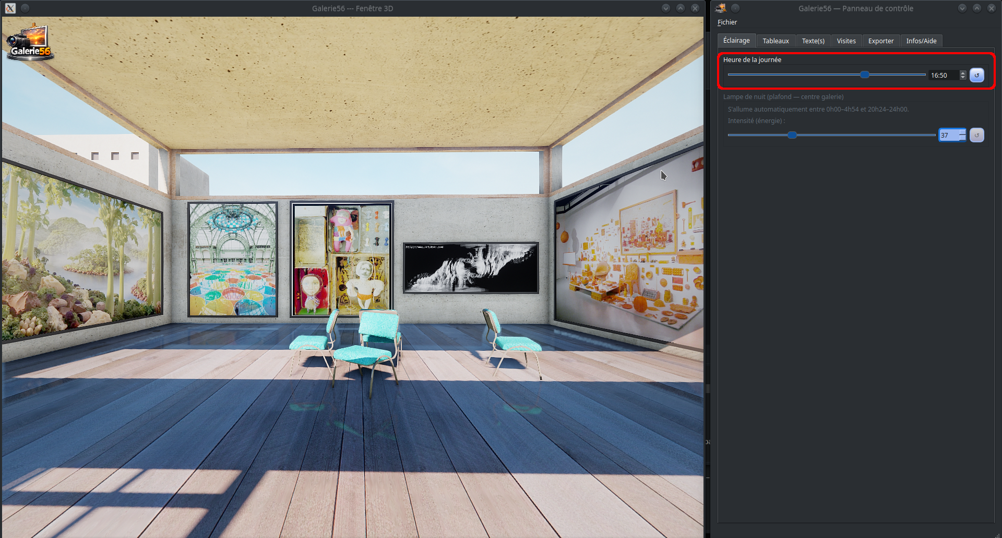Screen dimensions: 1002x538
Task: Open the Texte(s) tab
Action: click(813, 41)
